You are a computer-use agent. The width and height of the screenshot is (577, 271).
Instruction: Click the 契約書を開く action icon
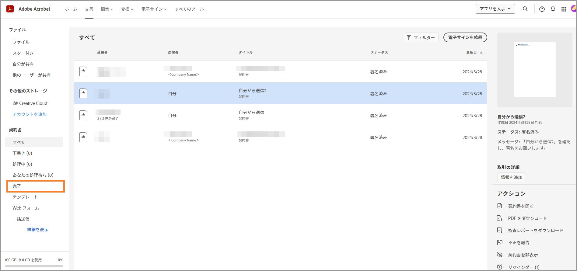pos(500,206)
